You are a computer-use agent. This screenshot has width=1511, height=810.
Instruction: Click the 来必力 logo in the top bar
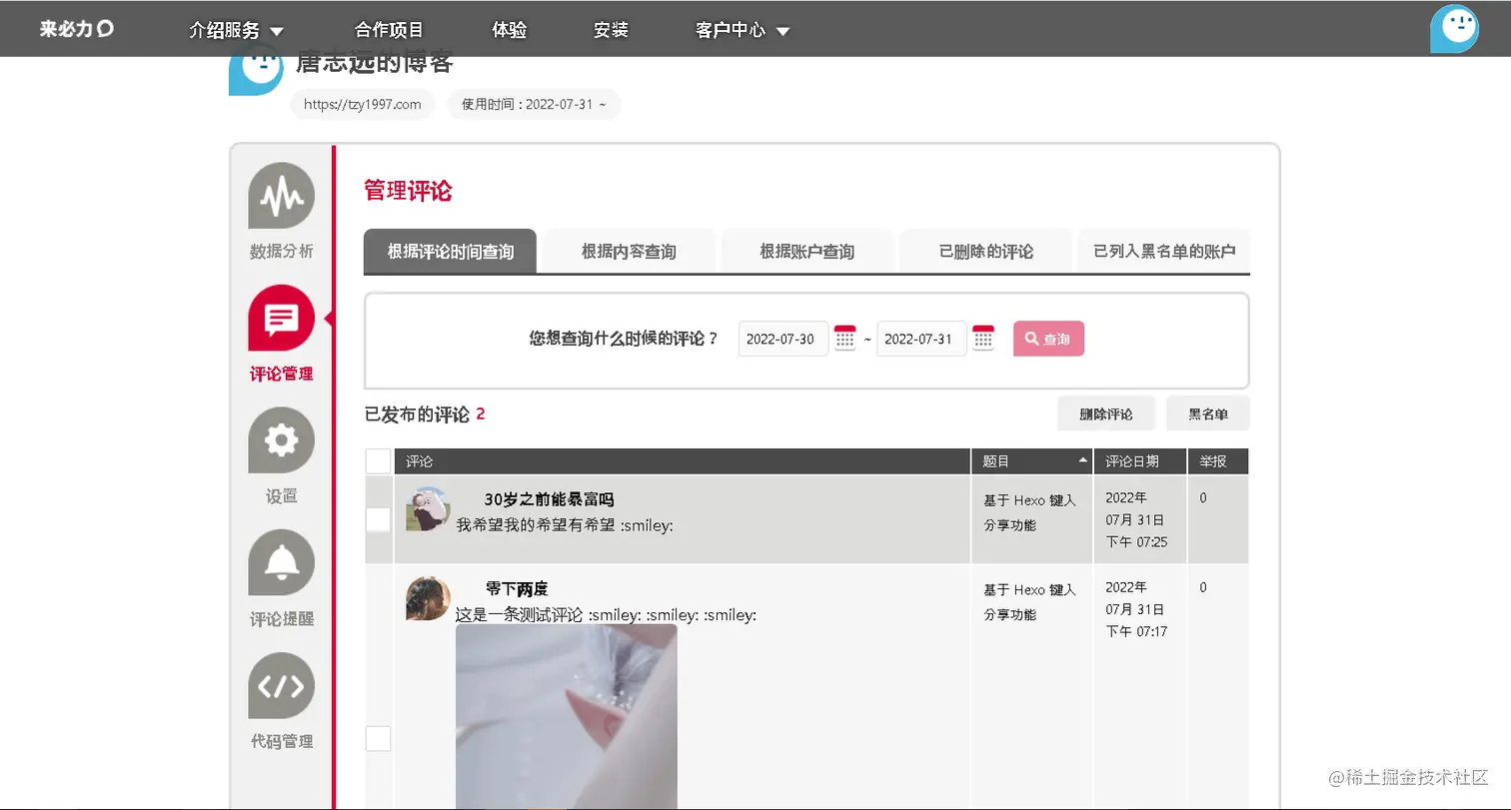tap(76, 29)
